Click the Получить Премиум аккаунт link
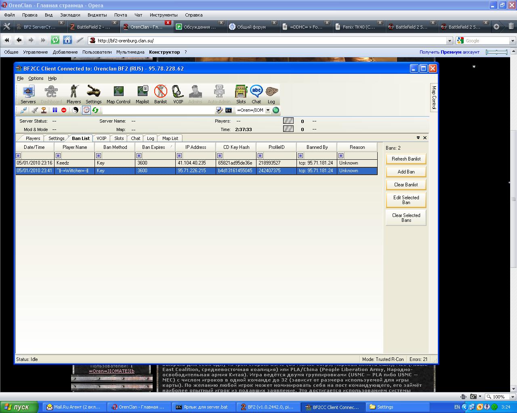Image resolution: width=517 pixels, height=413 pixels. (x=450, y=52)
